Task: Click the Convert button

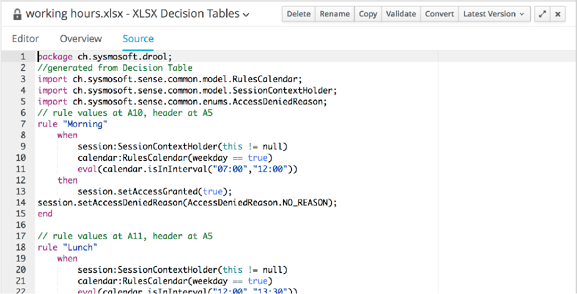Action: (439, 14)
